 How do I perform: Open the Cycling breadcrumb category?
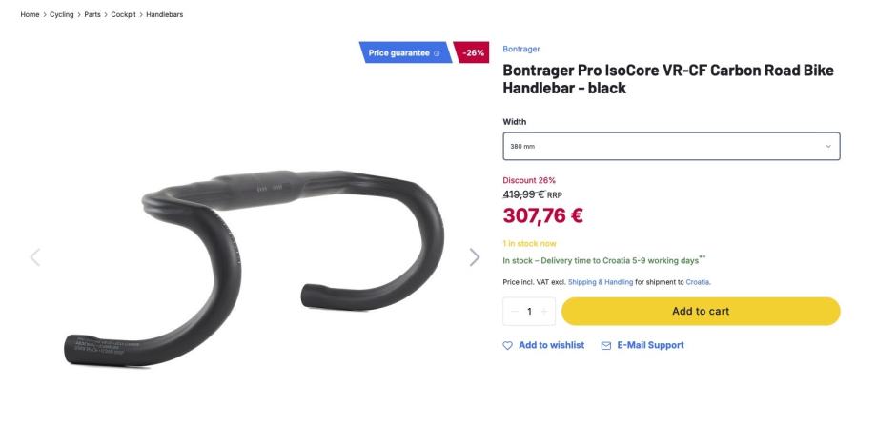click(x=62, y=14)
